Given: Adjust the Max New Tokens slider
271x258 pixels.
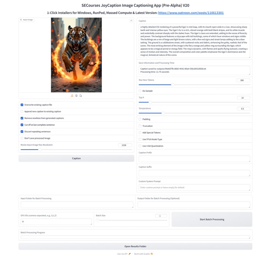Looking at the screenshot, I should (x=194, y=85).
